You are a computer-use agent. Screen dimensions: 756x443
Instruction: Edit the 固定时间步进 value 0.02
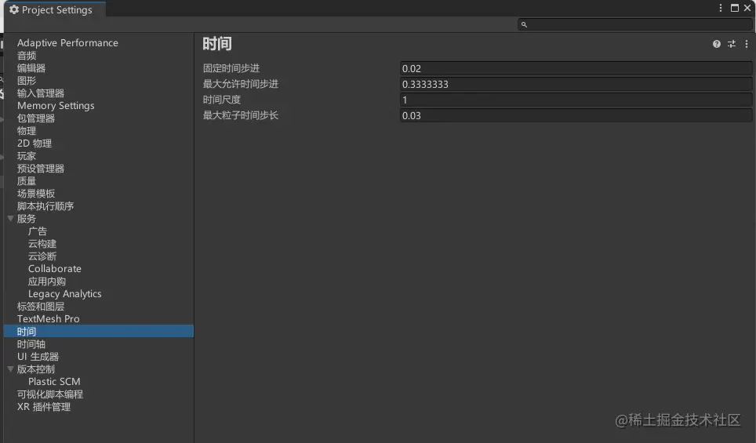576,68
